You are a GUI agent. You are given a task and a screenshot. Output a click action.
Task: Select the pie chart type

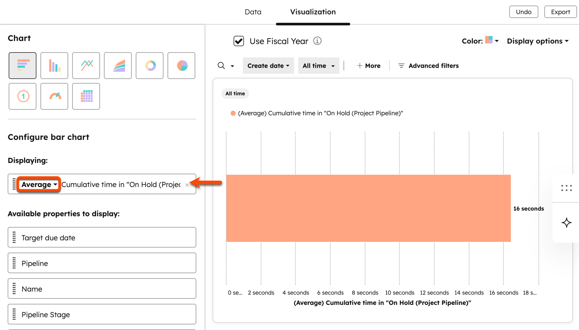181,65
